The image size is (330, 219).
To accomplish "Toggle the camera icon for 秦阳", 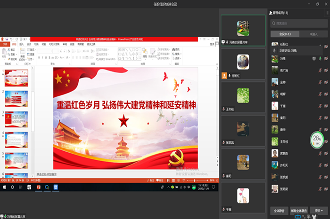I will coord(325,117).
